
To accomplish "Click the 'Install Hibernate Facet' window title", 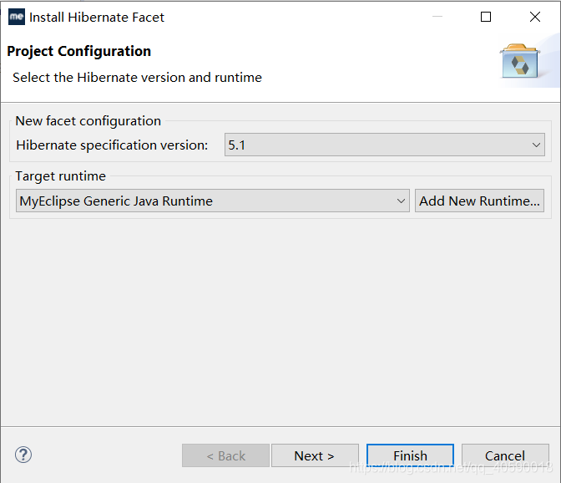I will pyautogui.click(x=97, y=18).
